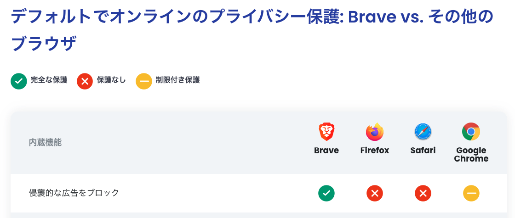Viewport: 515px width, 218px height.
Task: Click the Brave lion logo icon
Action: coord(326,132)
